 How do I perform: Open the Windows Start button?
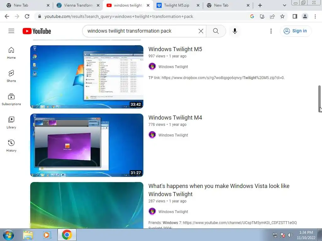[x=8, y=235]
